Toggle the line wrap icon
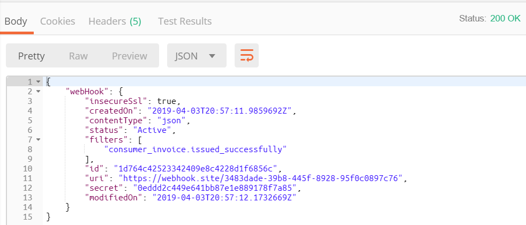The height and width of the screenshot is (225, 526). (x=246, y=56)
